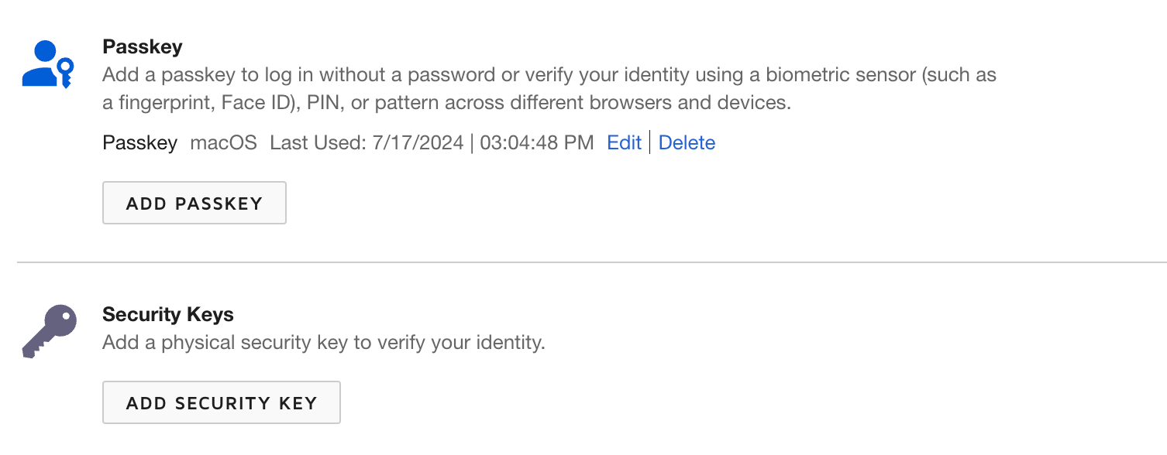Click the physical security key description text
The height and width of the screenshot is (455, 1167).
point(323,342)
